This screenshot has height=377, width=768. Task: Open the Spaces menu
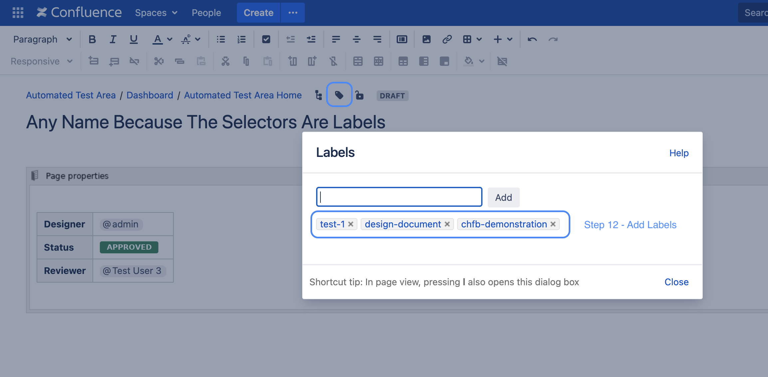pos(156,13)
